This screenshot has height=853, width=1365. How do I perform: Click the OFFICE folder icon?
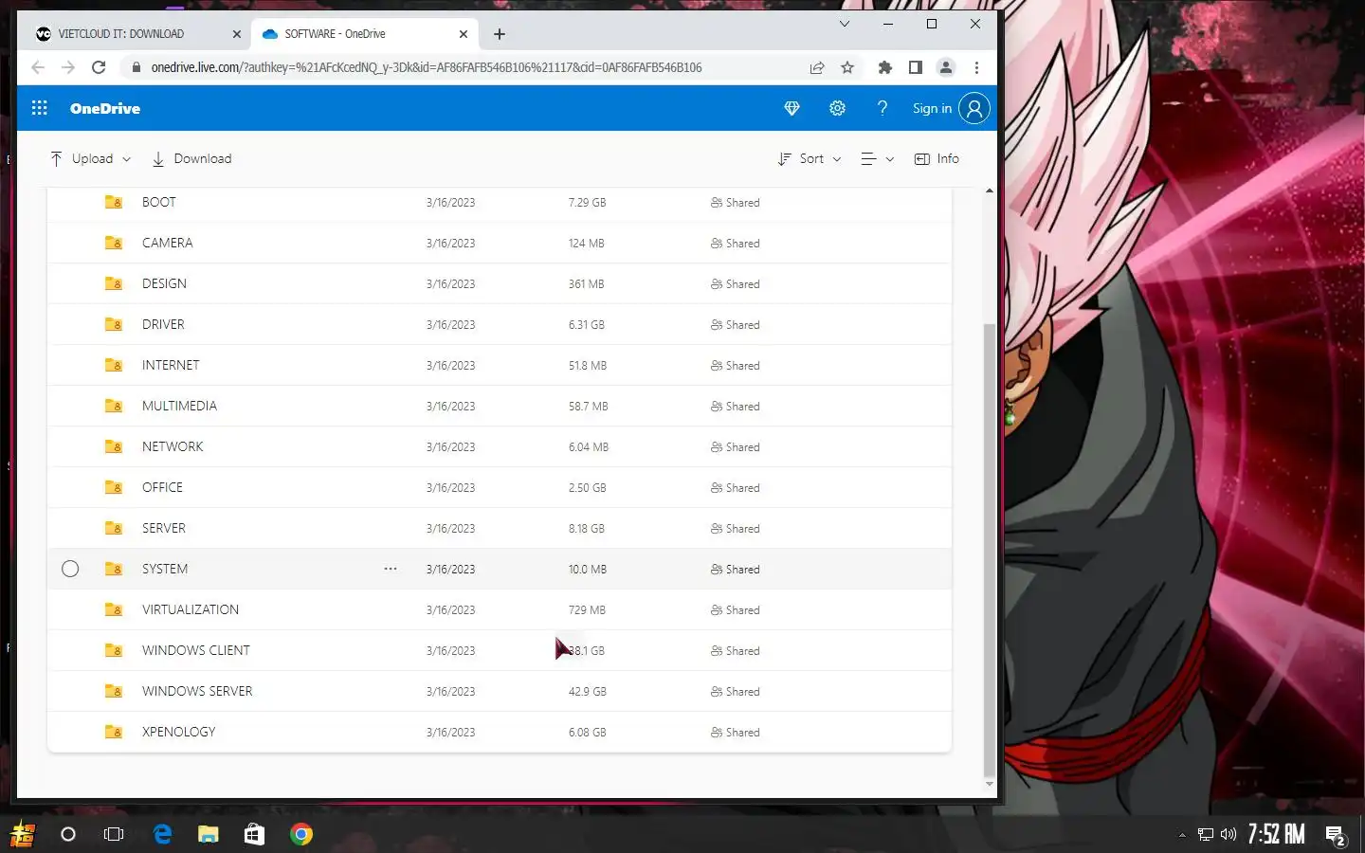[114, 487]
